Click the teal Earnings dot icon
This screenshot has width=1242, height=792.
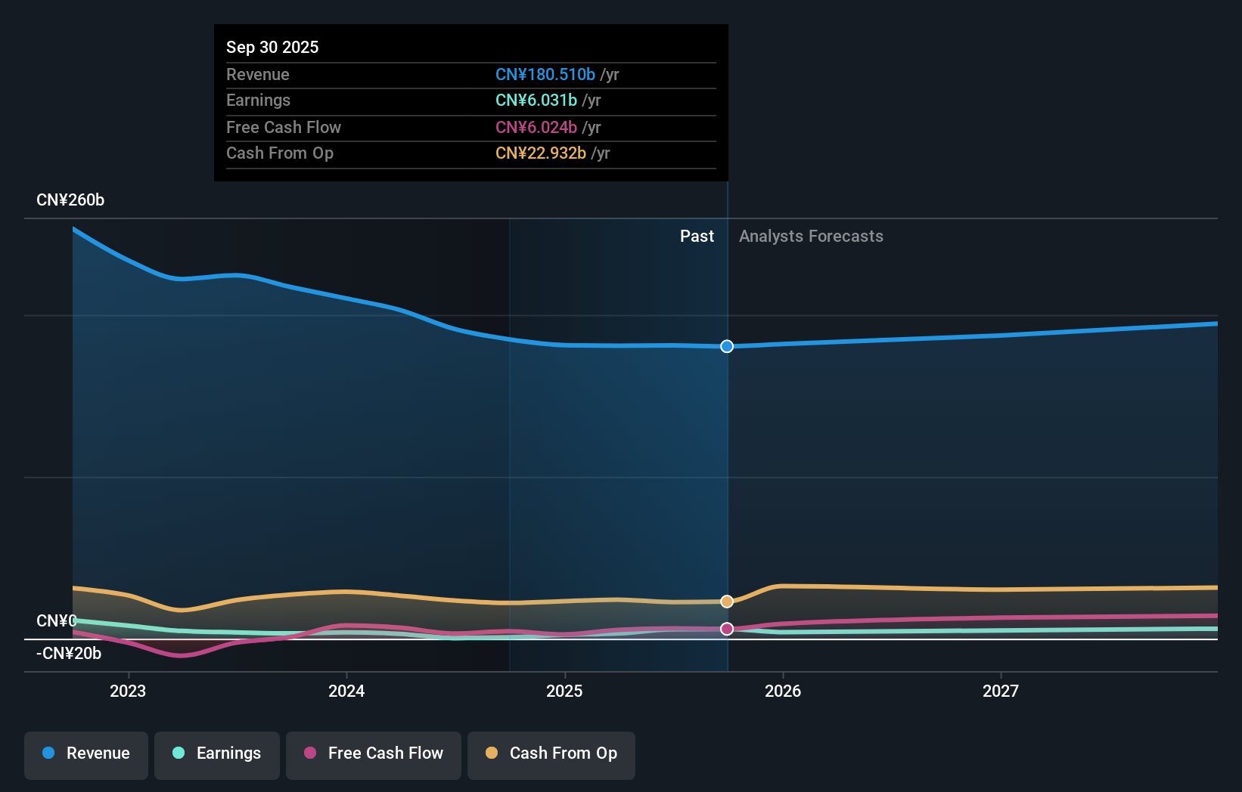click(x=178, y=753)
